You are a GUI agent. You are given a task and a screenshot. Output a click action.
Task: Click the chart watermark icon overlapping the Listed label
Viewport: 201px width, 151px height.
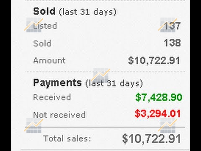[x=33, y=25]
